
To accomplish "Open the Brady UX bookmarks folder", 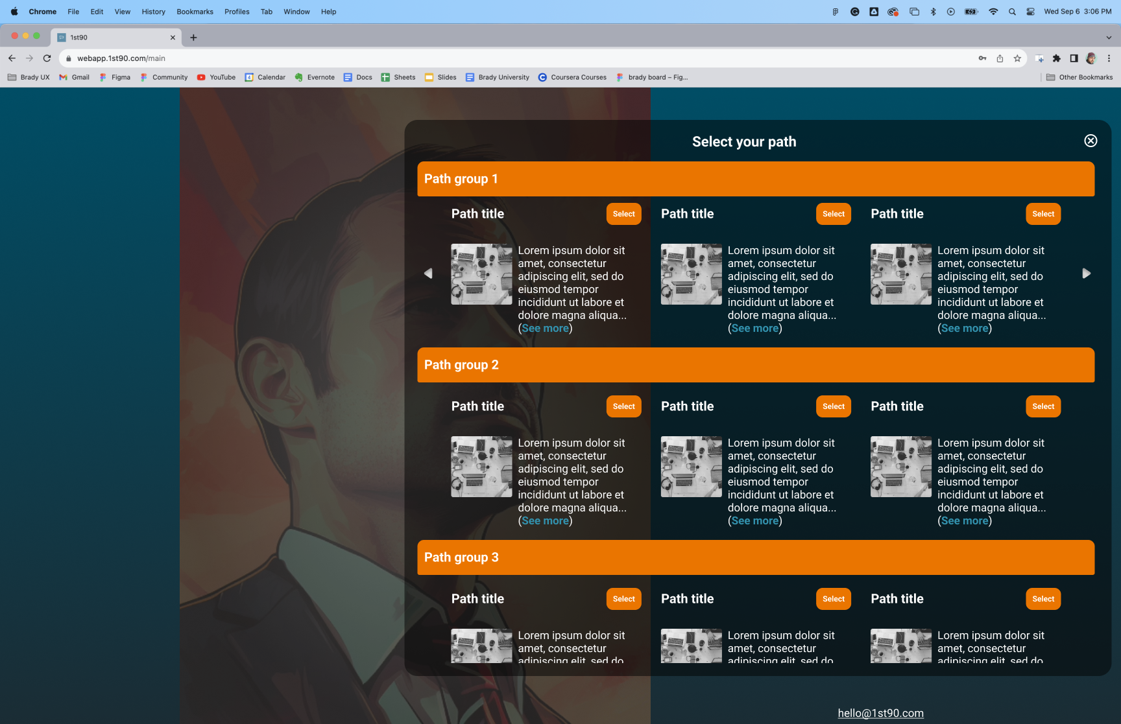I will click(29, 77).
